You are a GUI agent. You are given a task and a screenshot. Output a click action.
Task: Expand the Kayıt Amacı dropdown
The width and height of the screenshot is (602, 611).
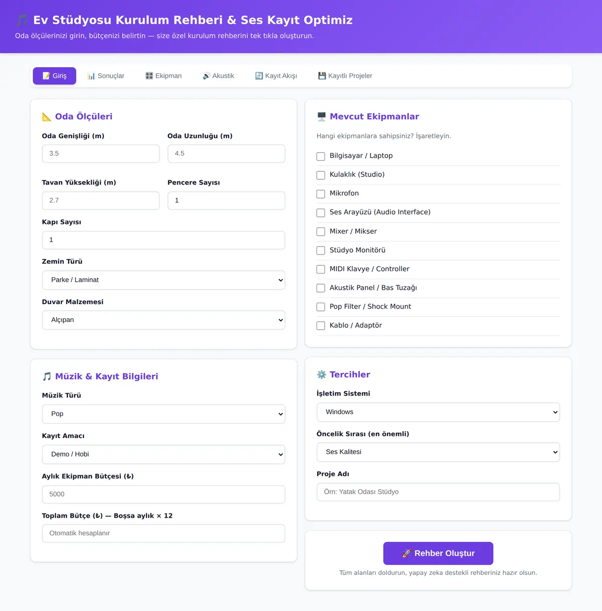(164, 454)
